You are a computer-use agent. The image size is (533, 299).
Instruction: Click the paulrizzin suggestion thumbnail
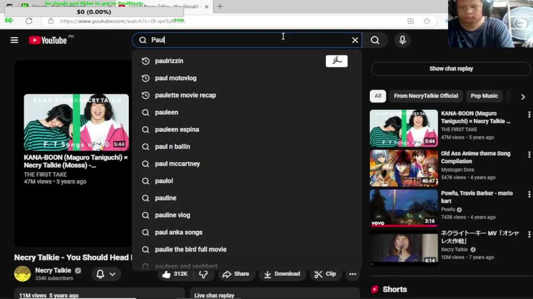pyautogui.click(x=336, y=61)
